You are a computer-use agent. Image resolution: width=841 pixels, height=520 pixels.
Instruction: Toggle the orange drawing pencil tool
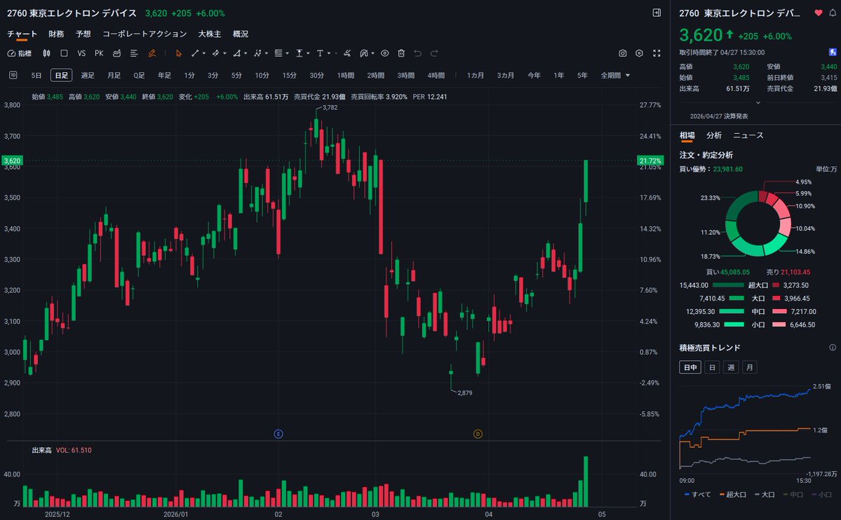point(152,53)
